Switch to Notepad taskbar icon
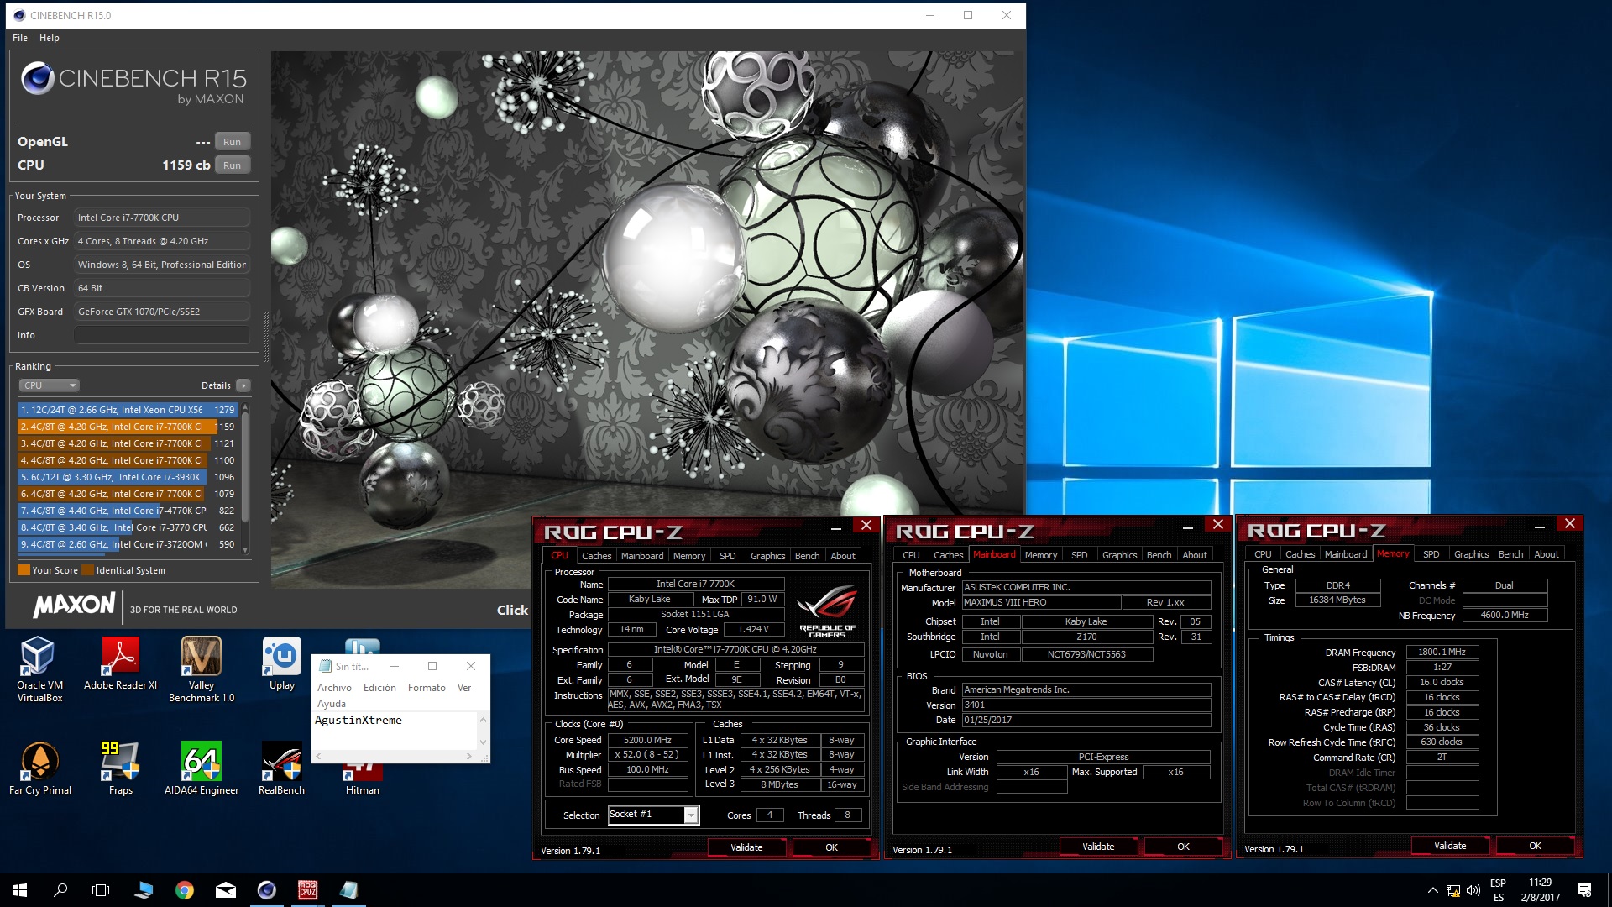The width and height of the screenshot is (1612, 907). (348, 890)
